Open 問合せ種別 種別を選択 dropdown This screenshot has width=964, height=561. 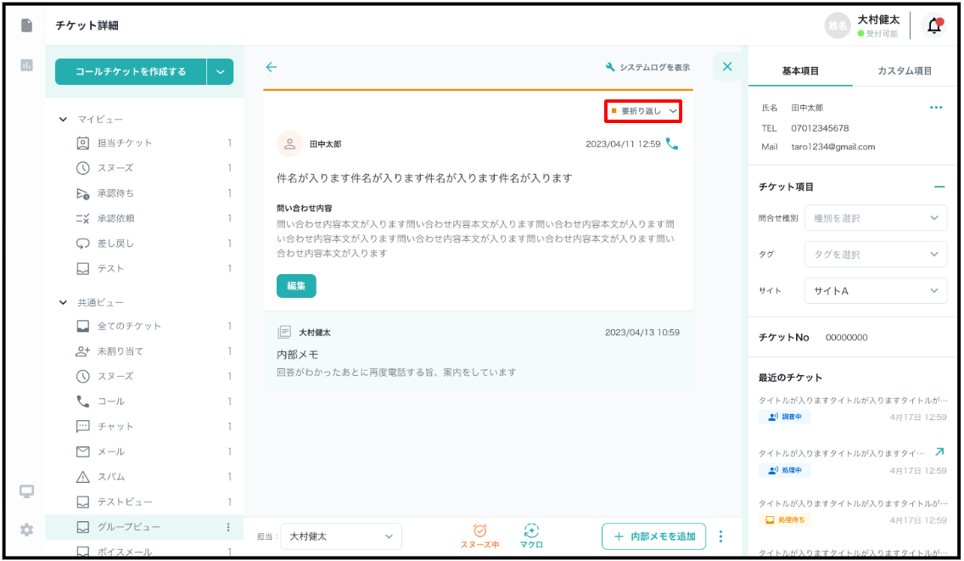[876, 218]
